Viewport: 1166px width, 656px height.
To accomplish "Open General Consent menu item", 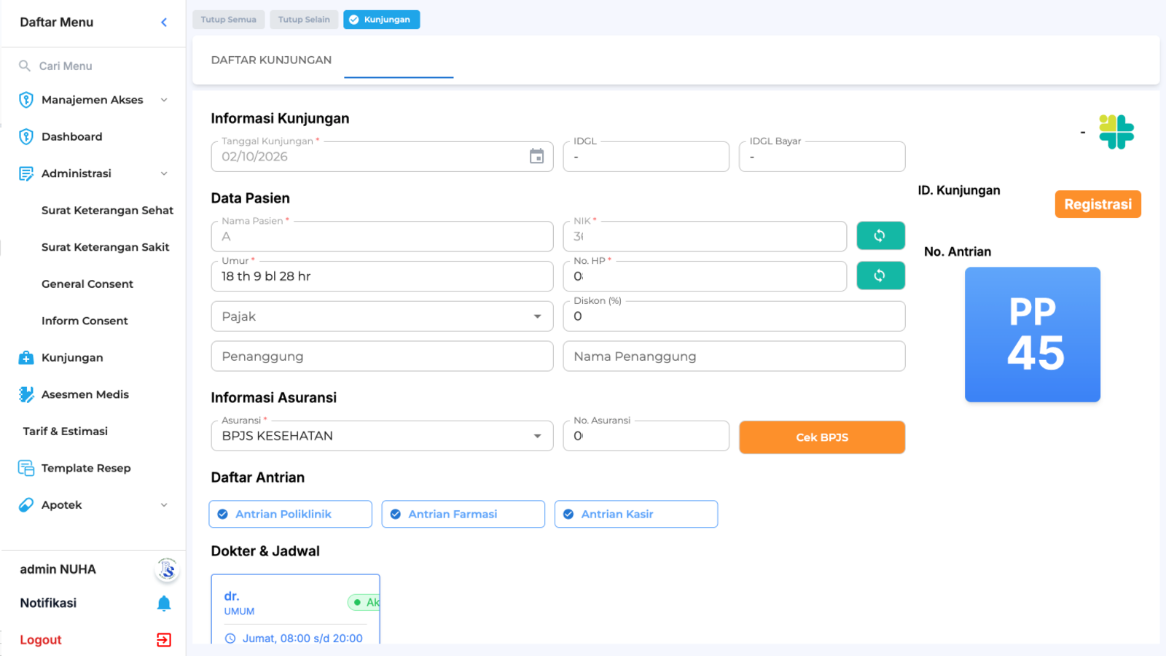I will coord(87,284).
